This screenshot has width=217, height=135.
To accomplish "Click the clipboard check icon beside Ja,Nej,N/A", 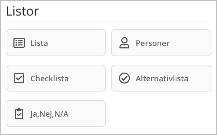I will [19, 113].
